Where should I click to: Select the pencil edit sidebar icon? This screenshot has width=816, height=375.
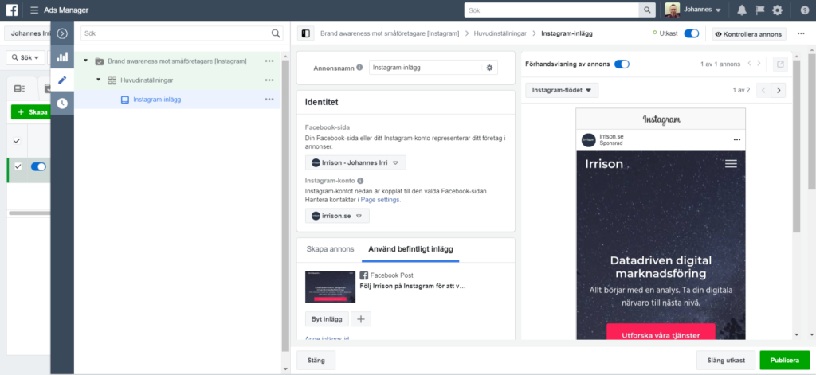[x=62, y=80]
